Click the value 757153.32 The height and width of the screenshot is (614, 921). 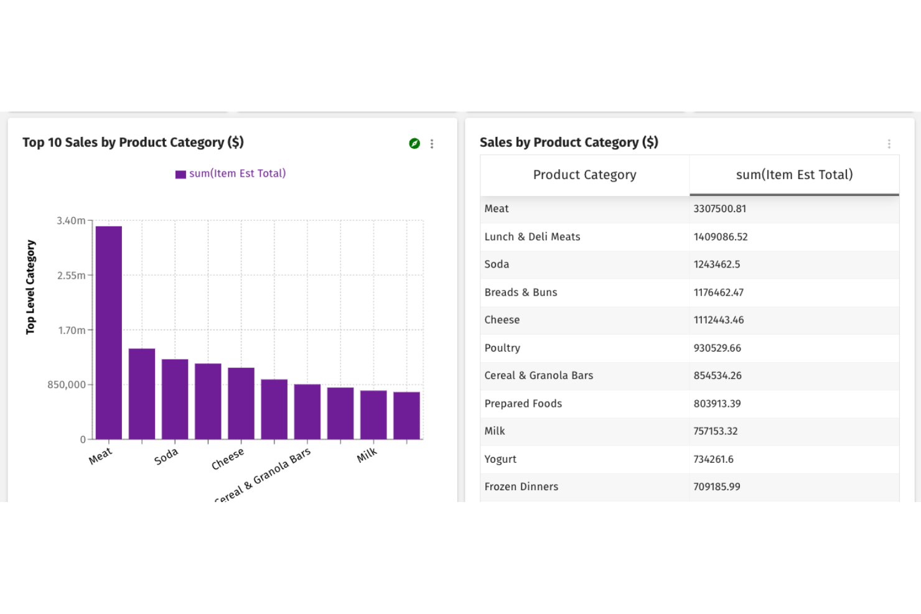pos(716,431)
